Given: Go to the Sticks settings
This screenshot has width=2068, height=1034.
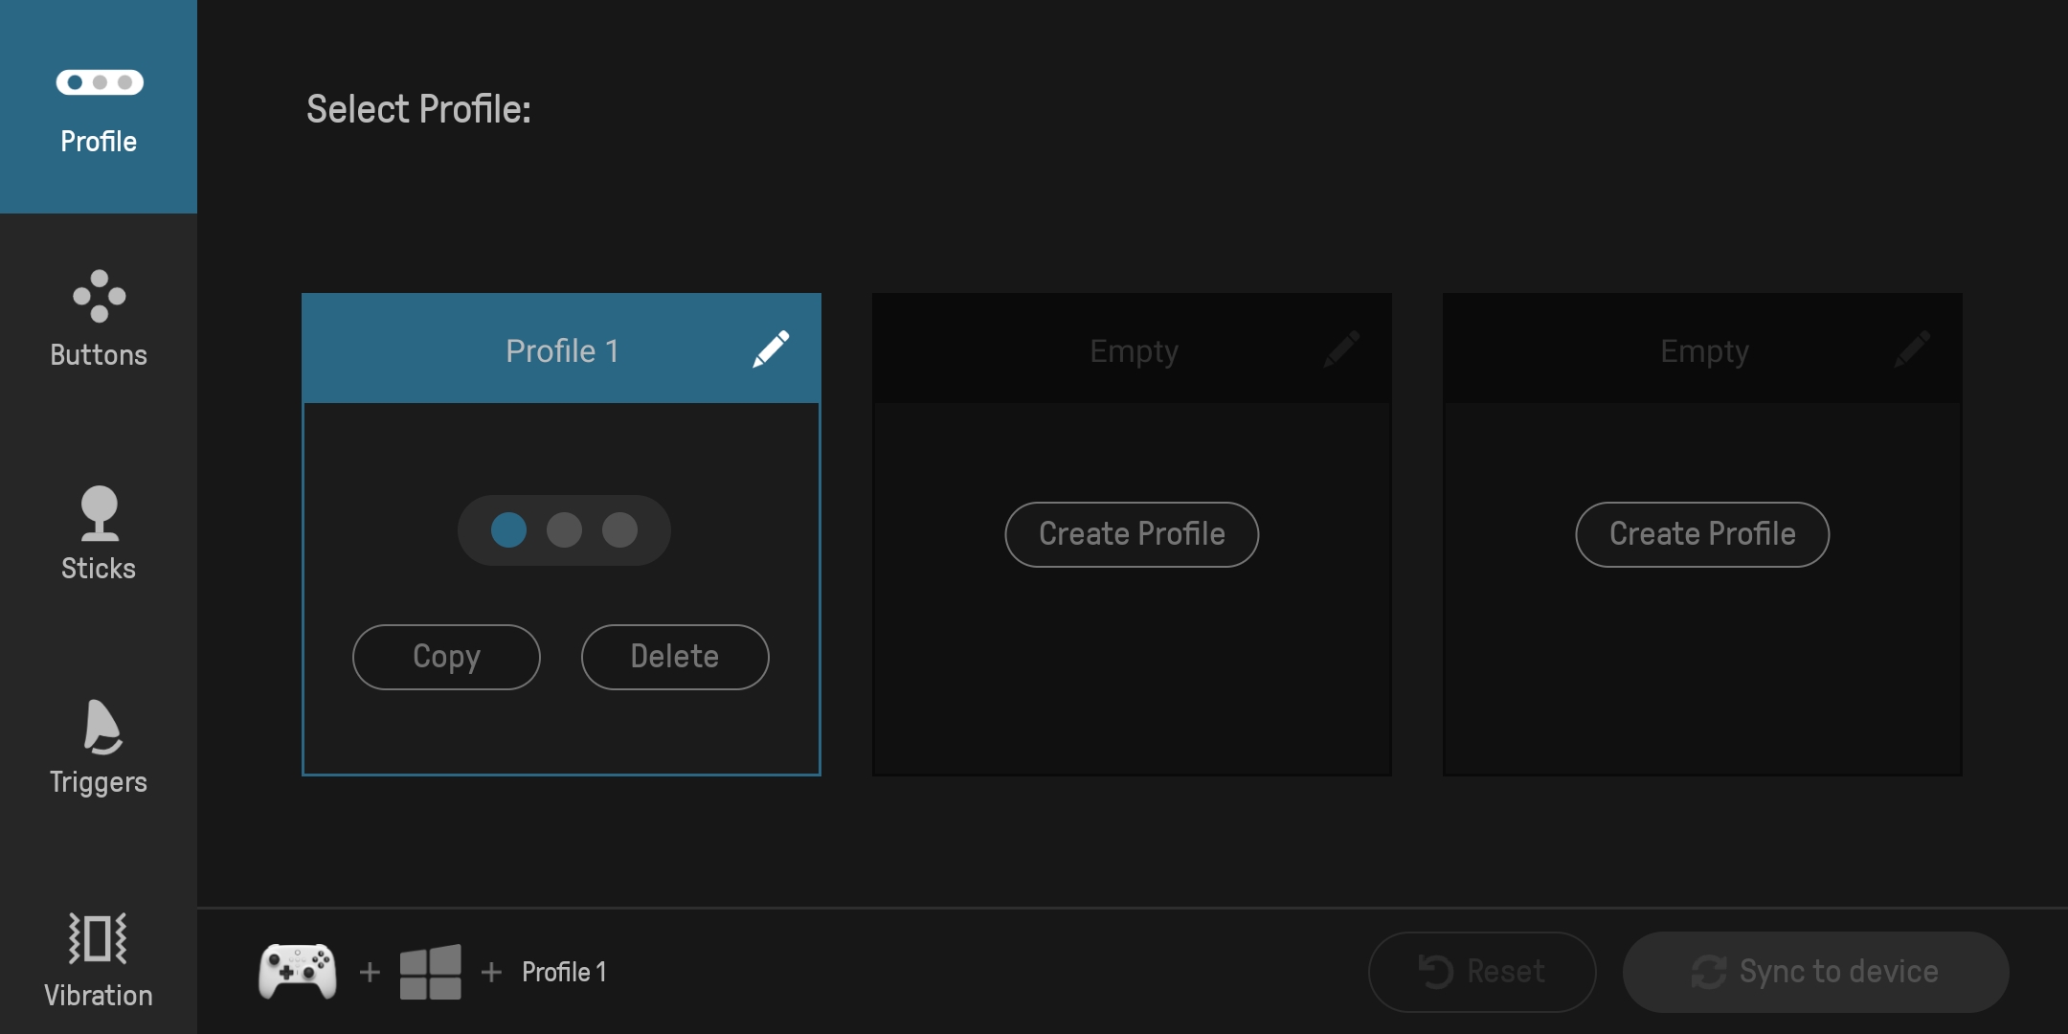Looking at the screenshot, I should 99,533.
